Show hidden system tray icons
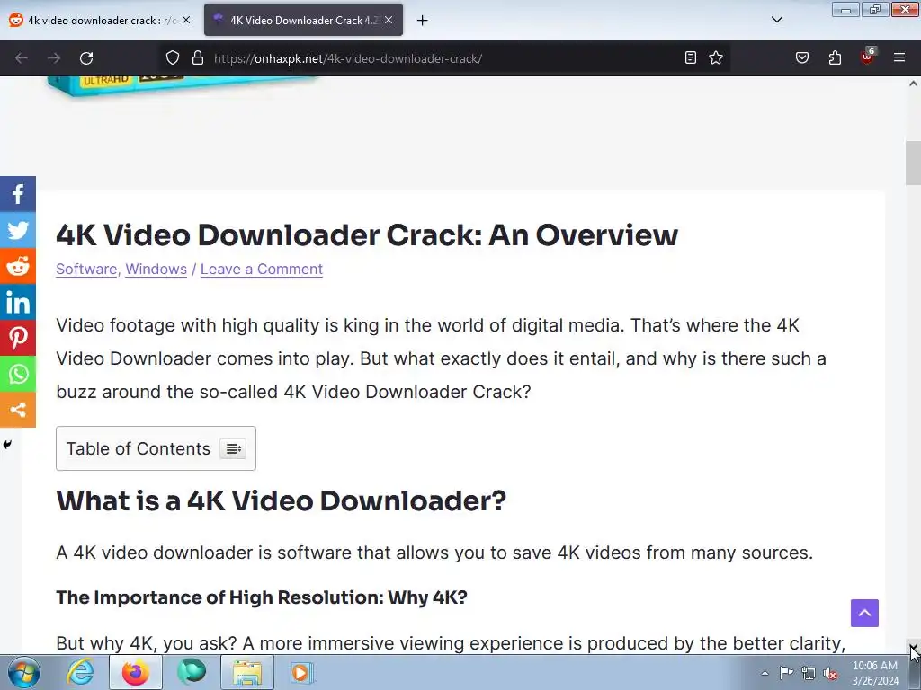Screen dimensions: 921x690 pyautogui.click(x=765, y=673)
